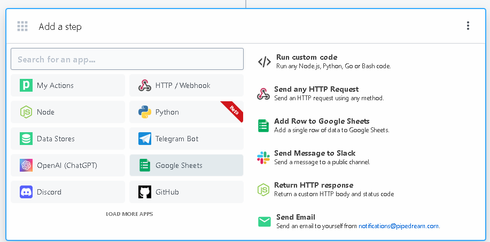Choose the HTTP / Webhook app tile
The image size is (490, 242).
(x=186, y=85)
